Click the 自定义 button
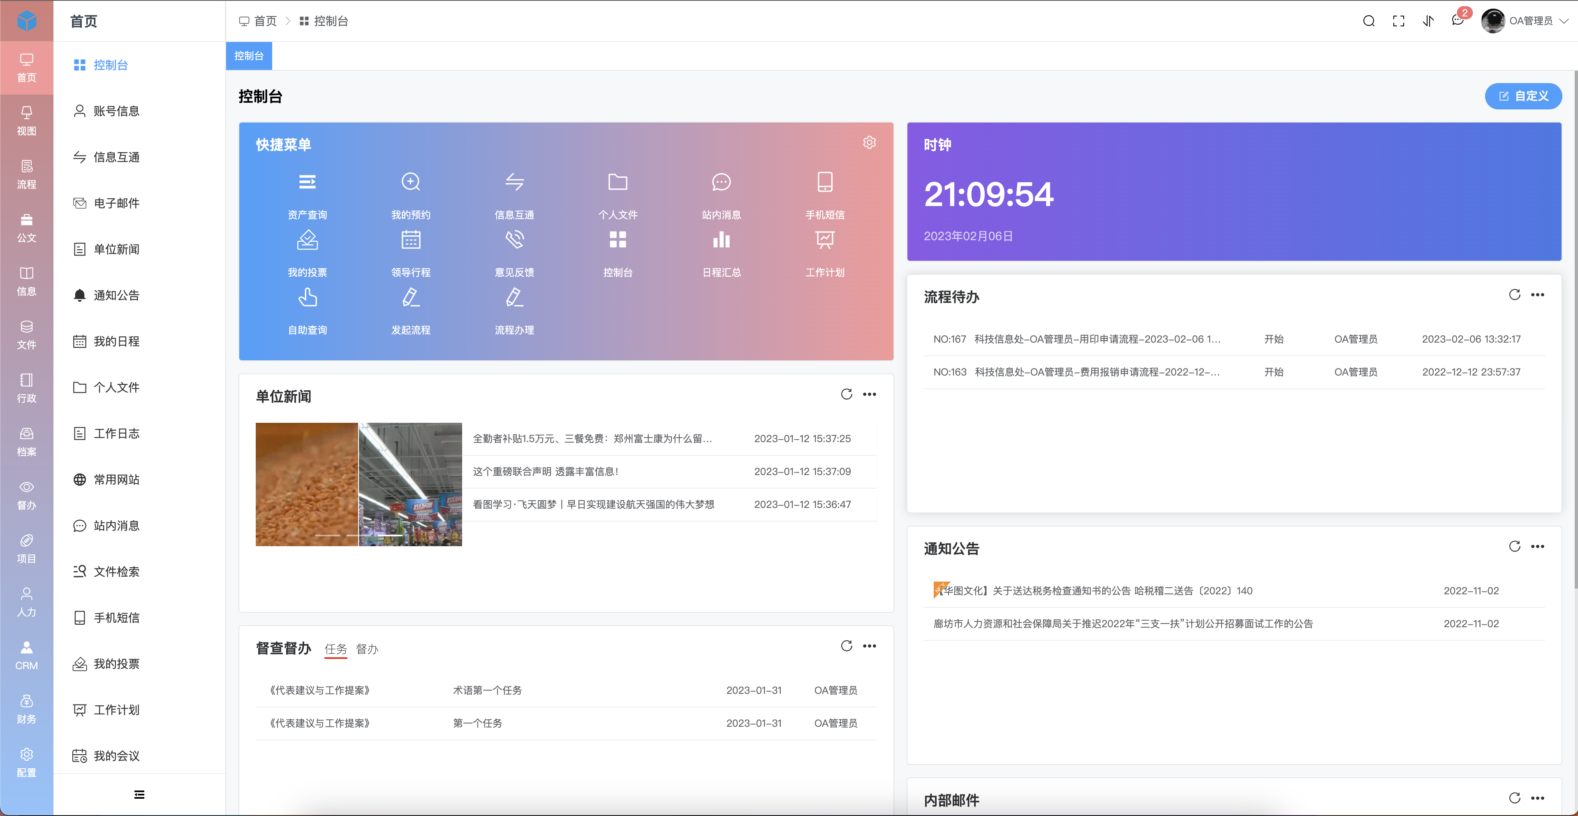This screenshot has width=1578, height=816. tap(1523, 96)
